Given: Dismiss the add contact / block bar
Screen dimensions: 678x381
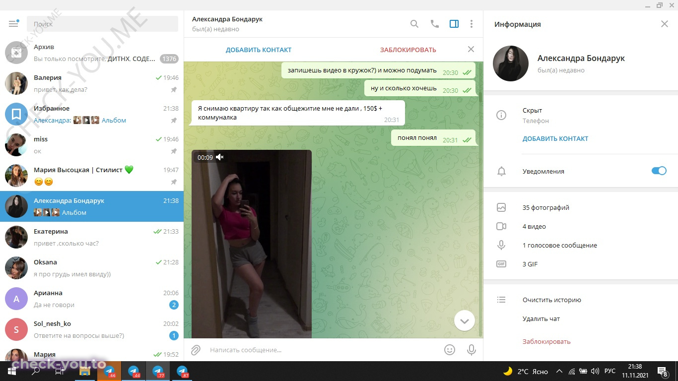Looking at the screenshot, I should point(471,49).
